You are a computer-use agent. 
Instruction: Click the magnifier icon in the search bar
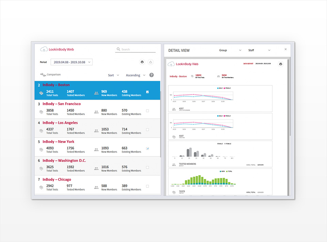click(118, 49)
